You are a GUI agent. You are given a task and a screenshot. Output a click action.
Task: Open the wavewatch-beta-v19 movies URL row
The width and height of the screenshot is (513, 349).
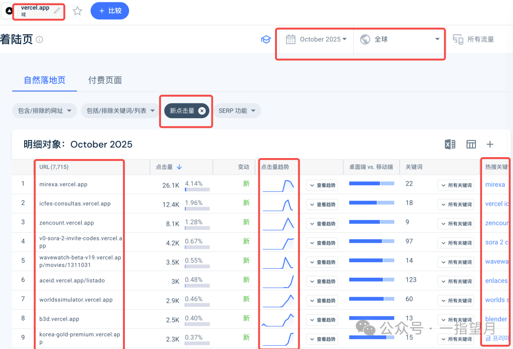tap(80, 261)
